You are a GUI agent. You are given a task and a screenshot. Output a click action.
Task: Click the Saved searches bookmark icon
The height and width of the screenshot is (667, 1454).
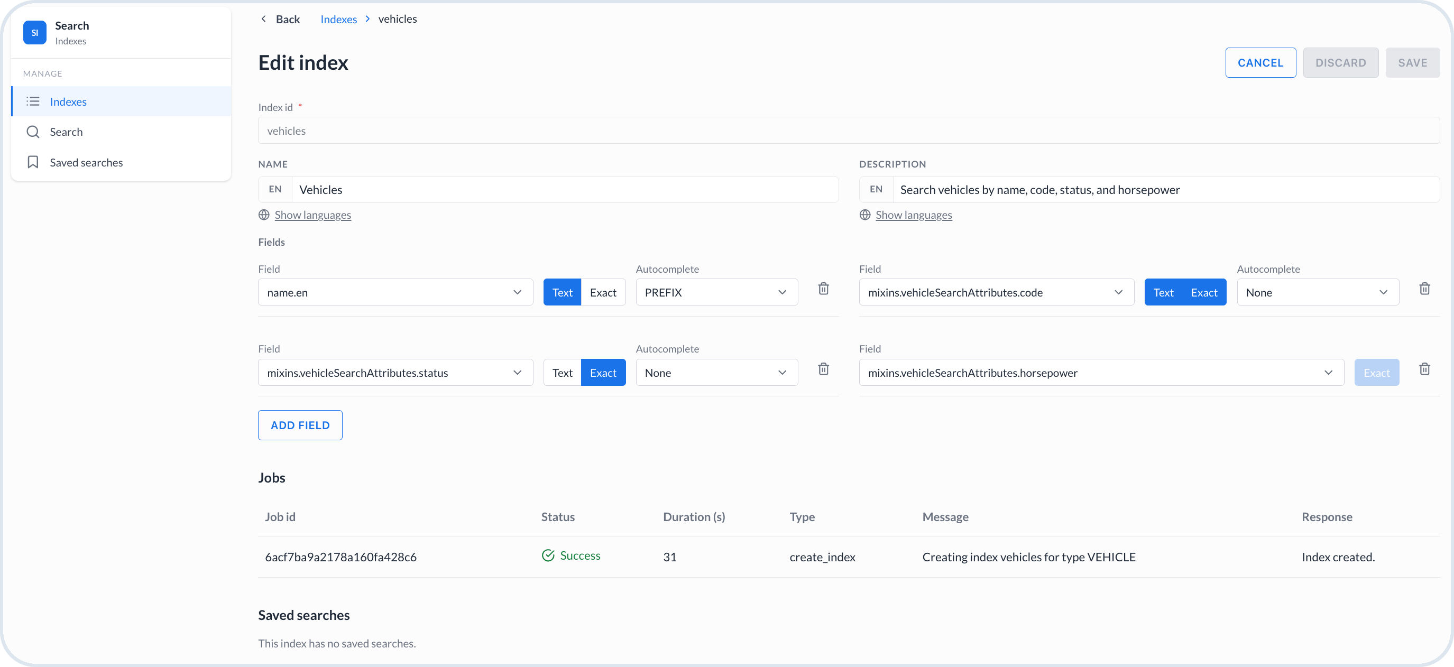pyautogui.click(x=33, y=162)
